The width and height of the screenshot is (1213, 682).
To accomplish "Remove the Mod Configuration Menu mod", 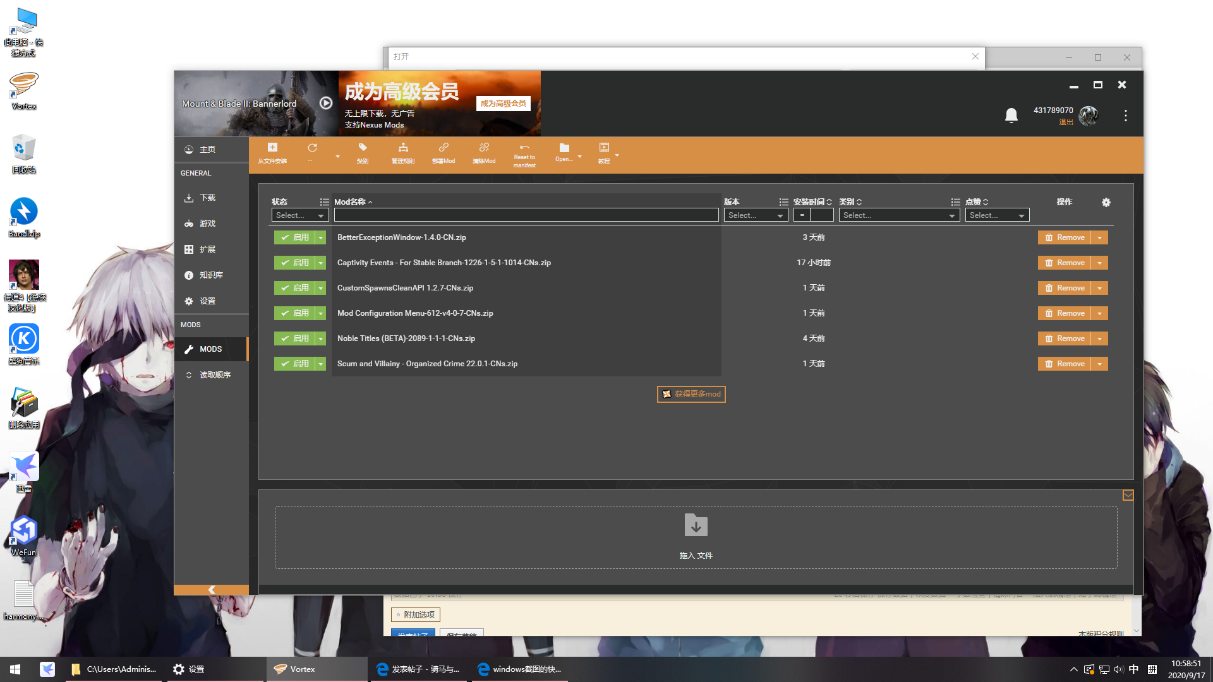I will 1065,313.
